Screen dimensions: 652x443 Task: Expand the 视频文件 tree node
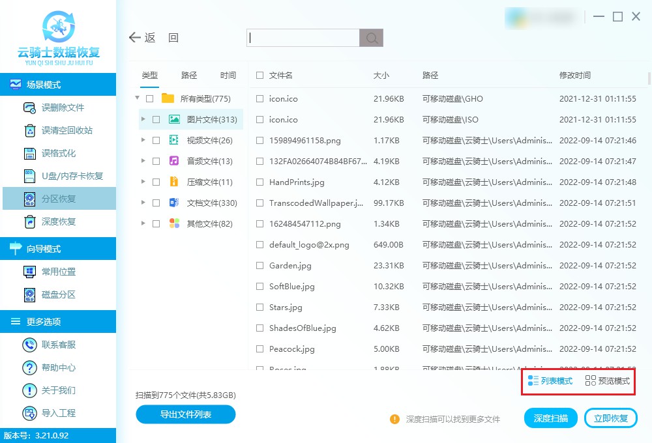143,140
